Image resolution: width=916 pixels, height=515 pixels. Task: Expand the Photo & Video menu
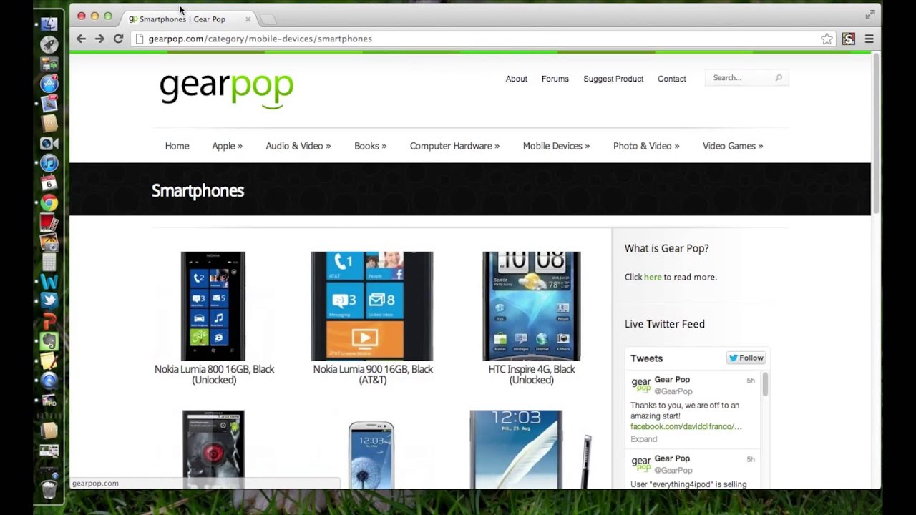coord(646,146)
